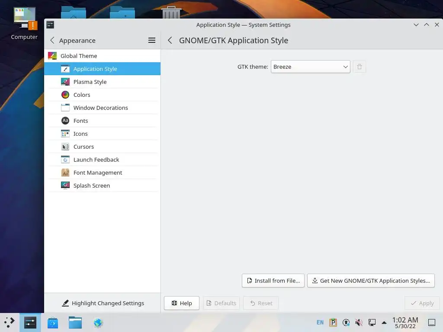Screen dimensions: 443x332
Task: Click the Defaults button
Action: 221,303
